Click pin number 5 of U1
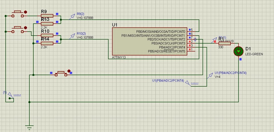Viewport: 274px width, 132px height. (192, 30)
